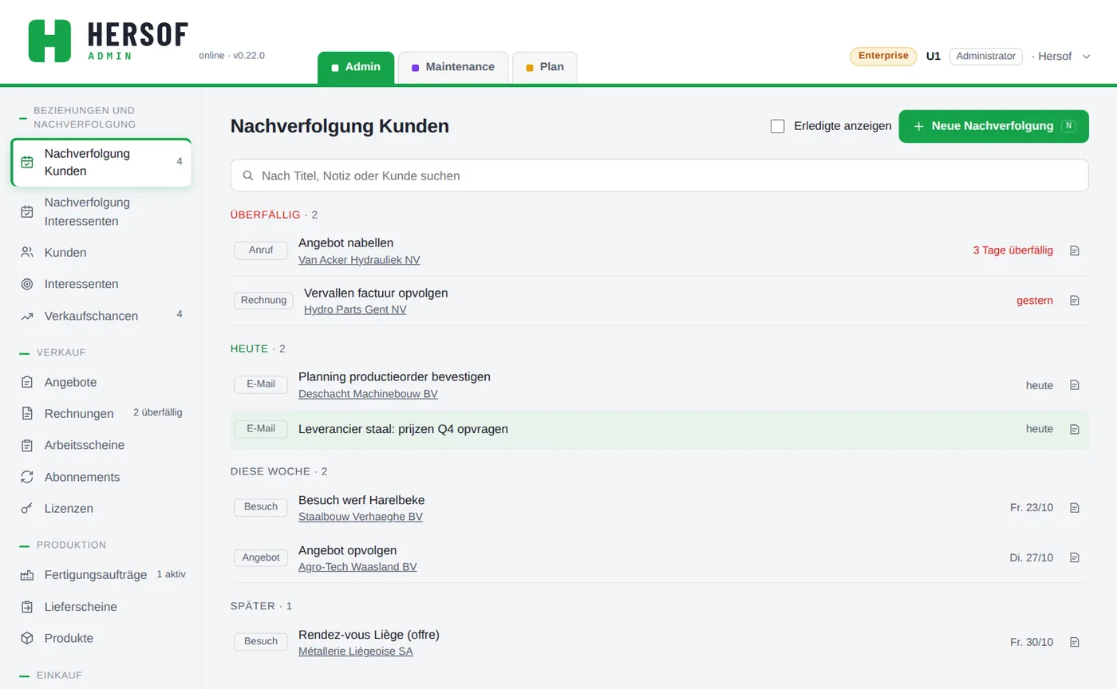The height and width of the screenshot is (689, 1117).
Task: Open the Agro-Tech Waasland BV link
Action: click(x=357, y=567)
